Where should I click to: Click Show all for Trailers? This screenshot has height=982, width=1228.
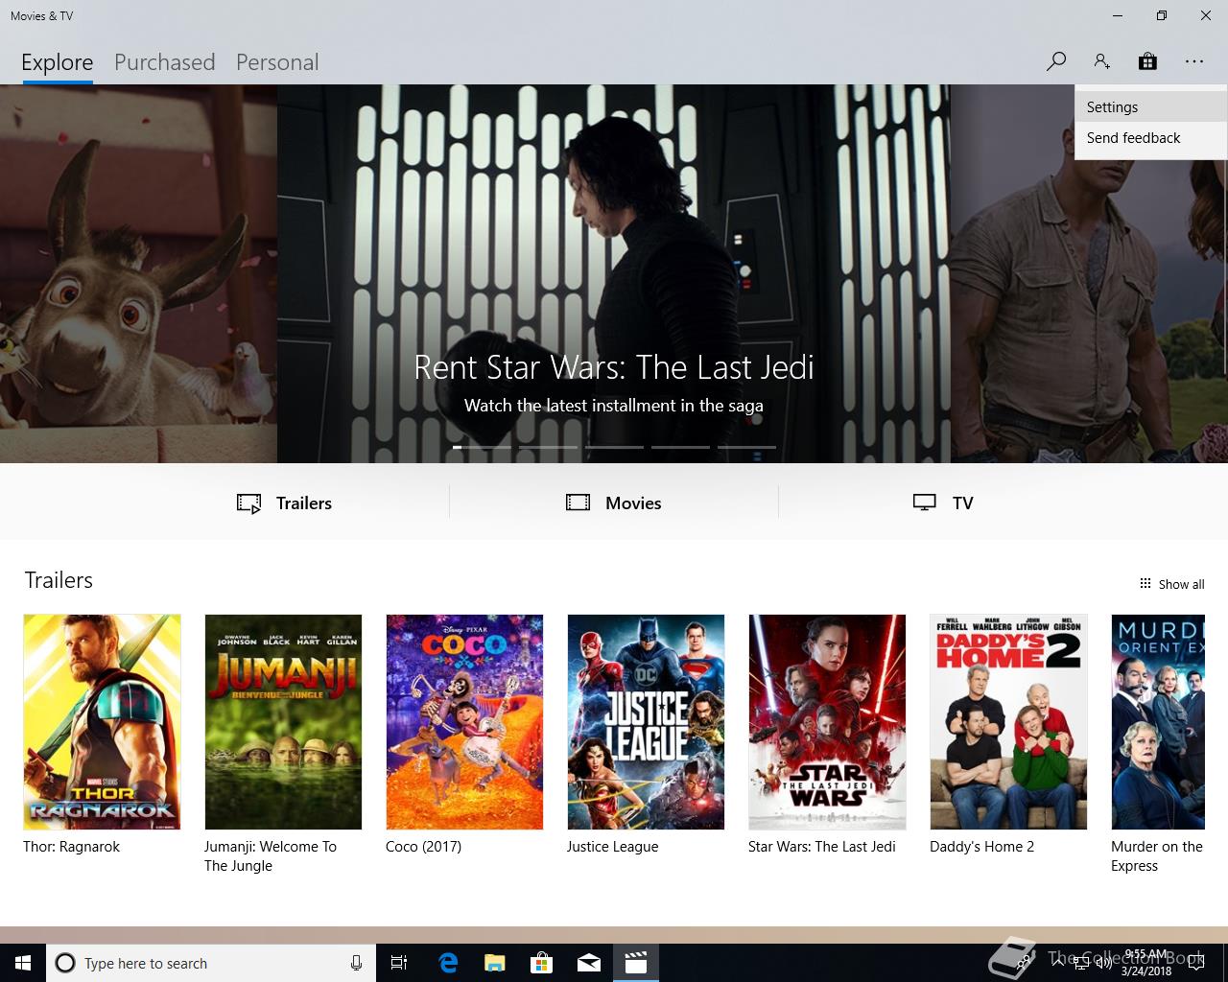click(1171, 584)
